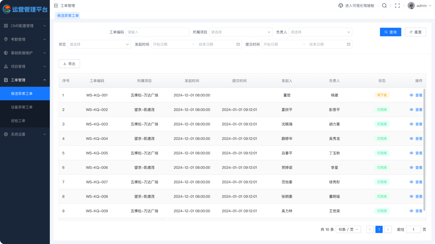Click 待下发 status tag in row 1

coord(382,95)
